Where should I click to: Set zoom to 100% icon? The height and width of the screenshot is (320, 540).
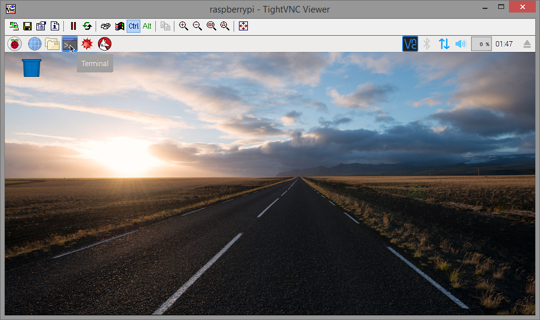click(211, 26)
